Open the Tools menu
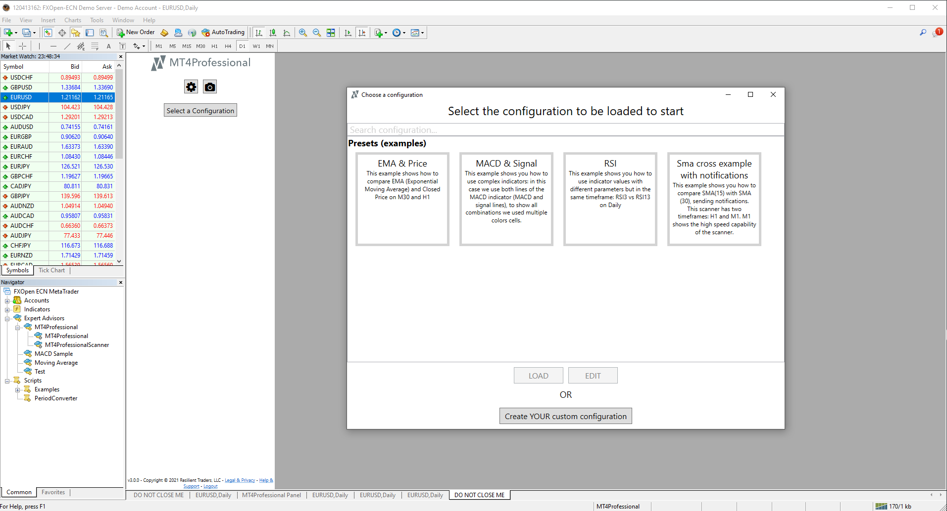Image resolution: width=947 pixels, height=511 pixels. 97,20
